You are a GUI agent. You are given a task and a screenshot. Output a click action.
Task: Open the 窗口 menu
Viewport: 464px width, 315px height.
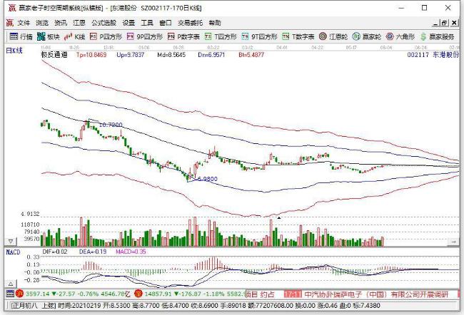pos(166,23)
